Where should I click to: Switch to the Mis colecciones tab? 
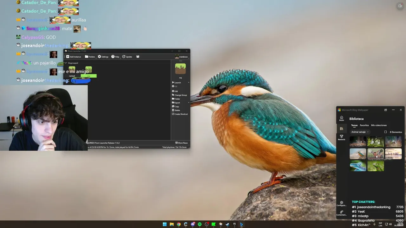point(379,125)
